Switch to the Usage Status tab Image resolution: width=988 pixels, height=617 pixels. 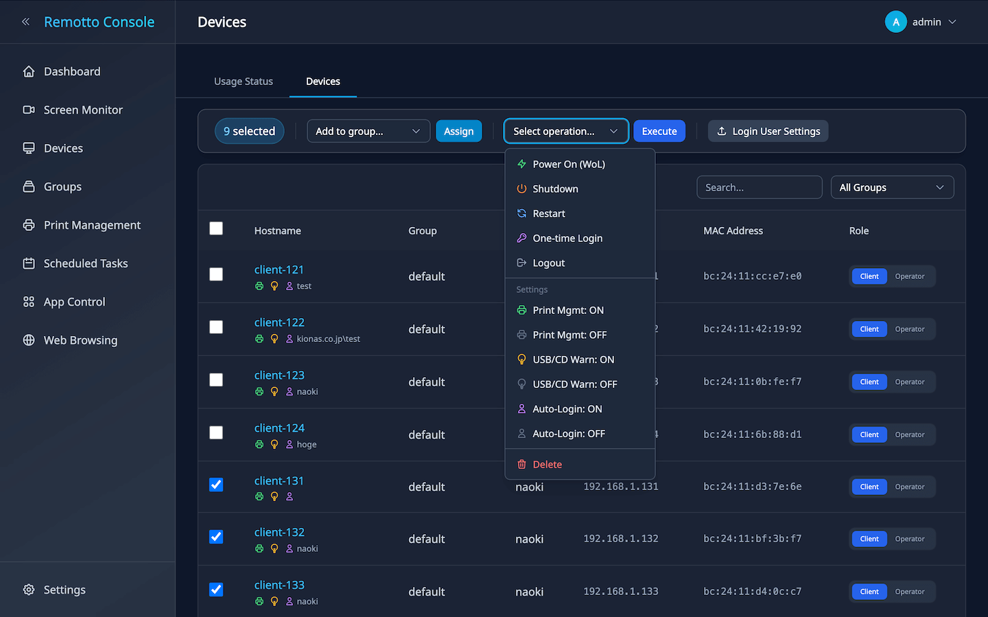(243, 81)
